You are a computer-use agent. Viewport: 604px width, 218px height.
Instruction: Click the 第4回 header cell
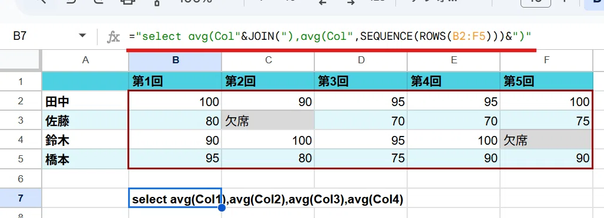pyautogui.click(x=454, y=81)
